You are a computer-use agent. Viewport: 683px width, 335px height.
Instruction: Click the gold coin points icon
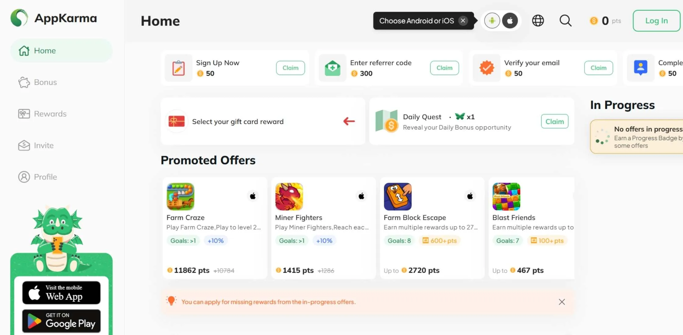click(x=594, y=21)
